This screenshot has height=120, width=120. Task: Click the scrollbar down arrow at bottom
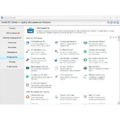click(x=119, y=103)
